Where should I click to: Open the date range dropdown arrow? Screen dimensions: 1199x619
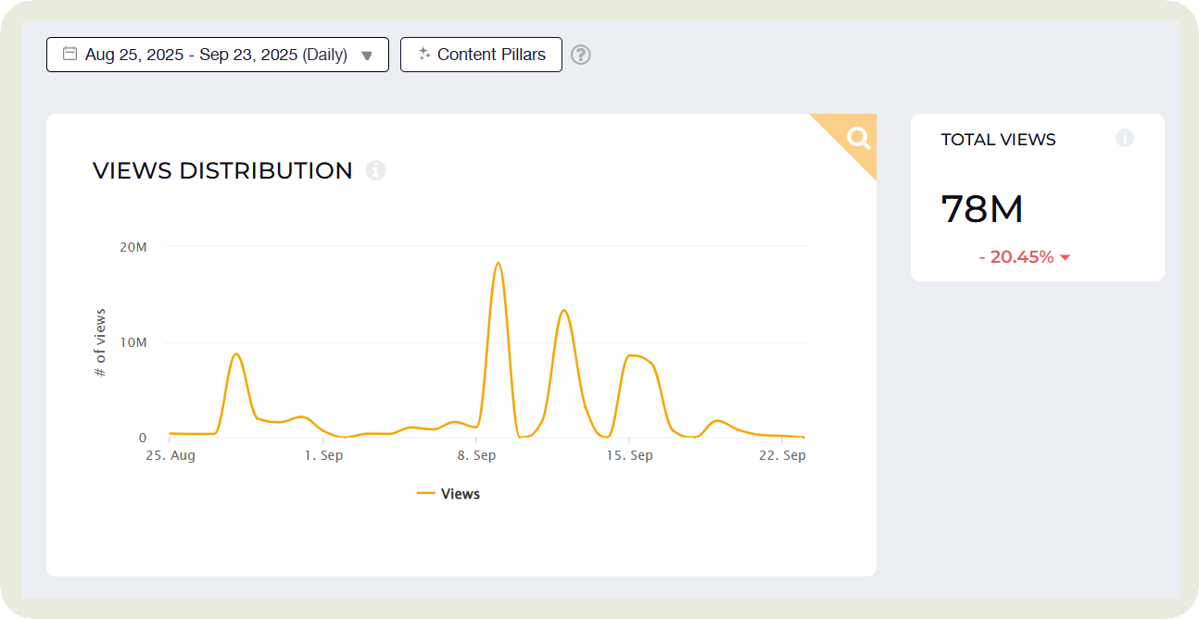point(367,56)
